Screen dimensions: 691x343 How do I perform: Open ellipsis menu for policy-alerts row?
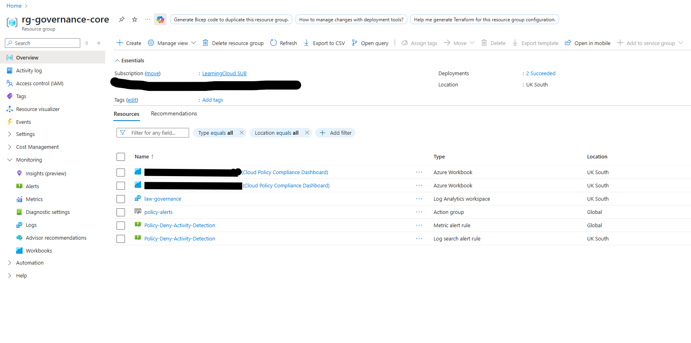(419, 212)
